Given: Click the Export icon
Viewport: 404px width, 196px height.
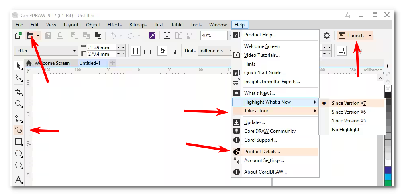Looking at the screenshot, I should click(x=179, y=36).
